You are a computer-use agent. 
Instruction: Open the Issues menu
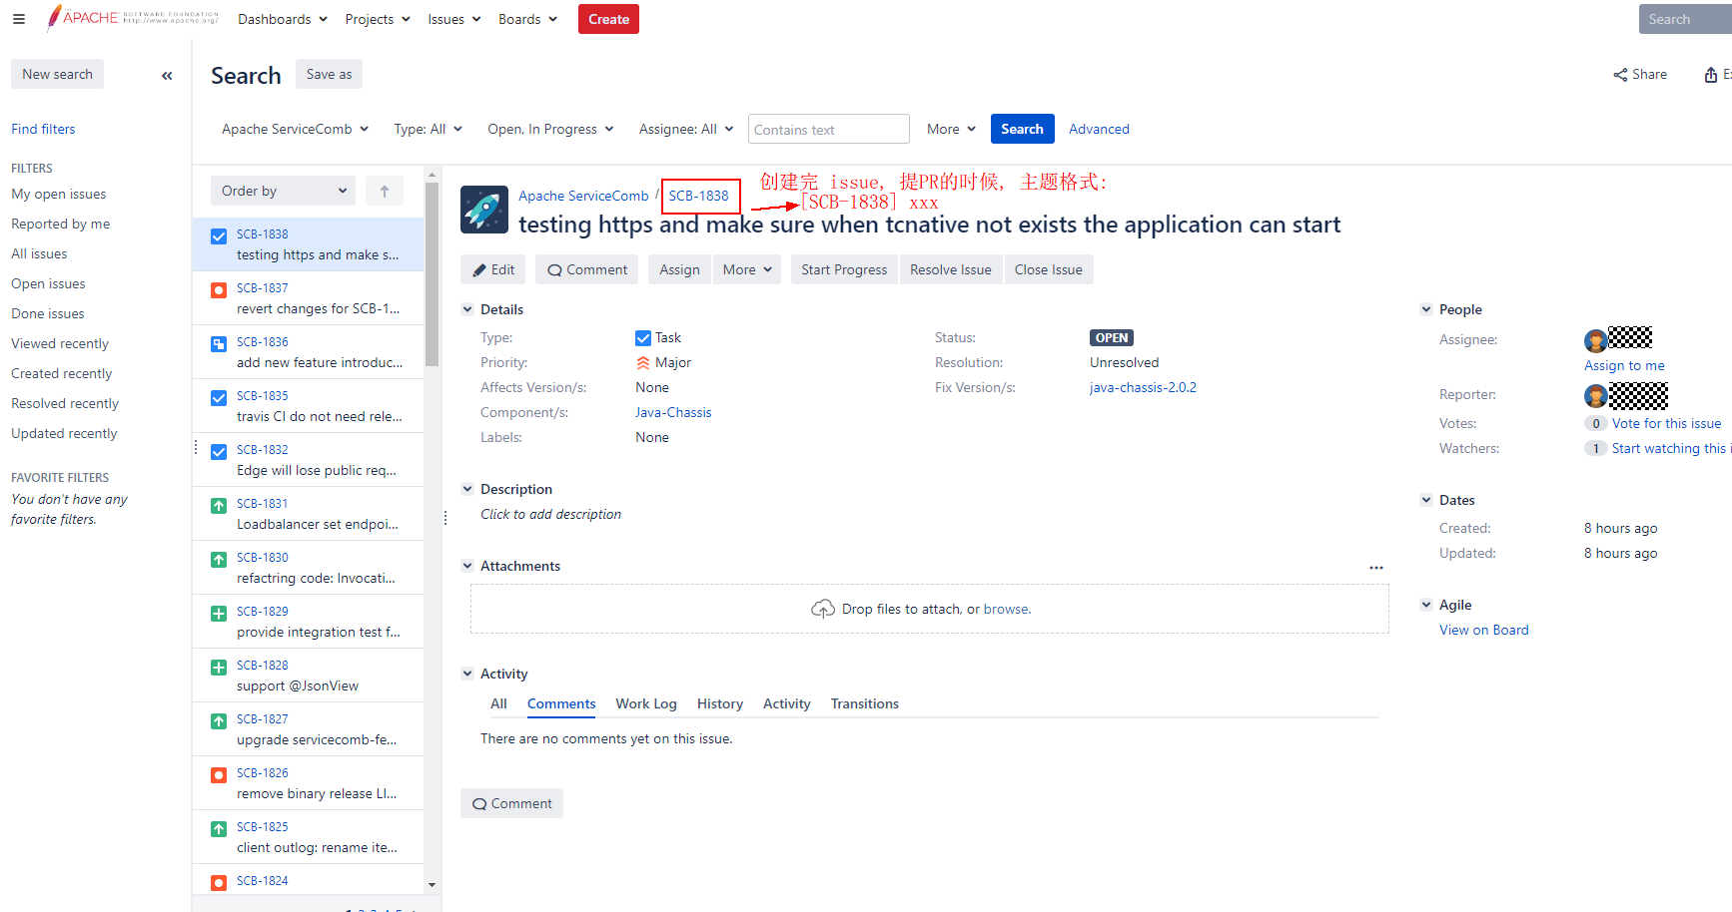(454, 19)
